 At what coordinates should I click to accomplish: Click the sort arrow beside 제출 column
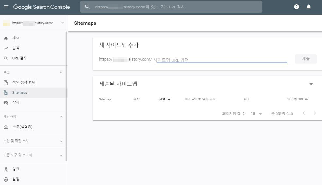click(169, 99)
